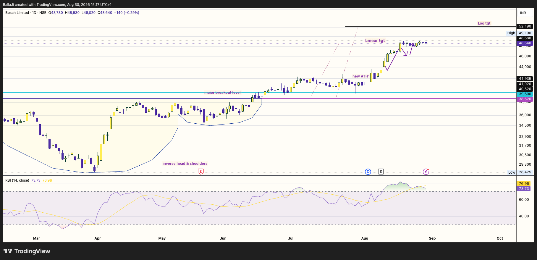Image resolution: width=537 pixels, height=260 pixels.
Task: Click the red earnings E marker
Action: click(200, 172)
